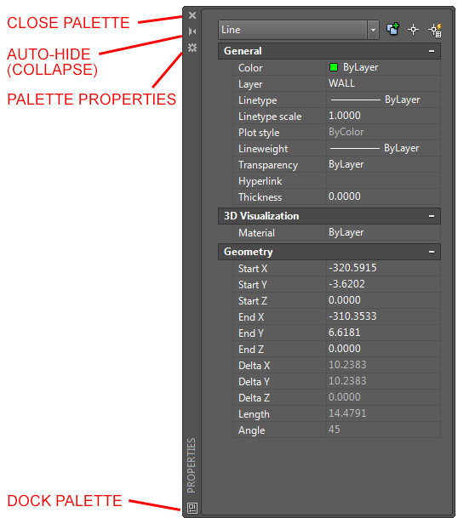Select the Material label

pyautogui.click(x=256, y=233)
